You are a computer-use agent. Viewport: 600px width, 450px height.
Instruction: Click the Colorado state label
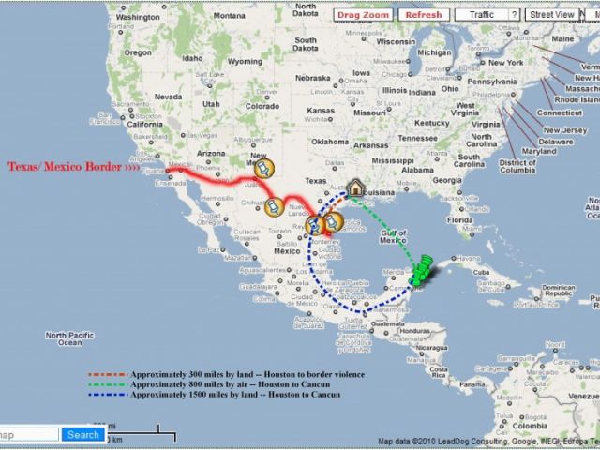[x=262, y=106]
